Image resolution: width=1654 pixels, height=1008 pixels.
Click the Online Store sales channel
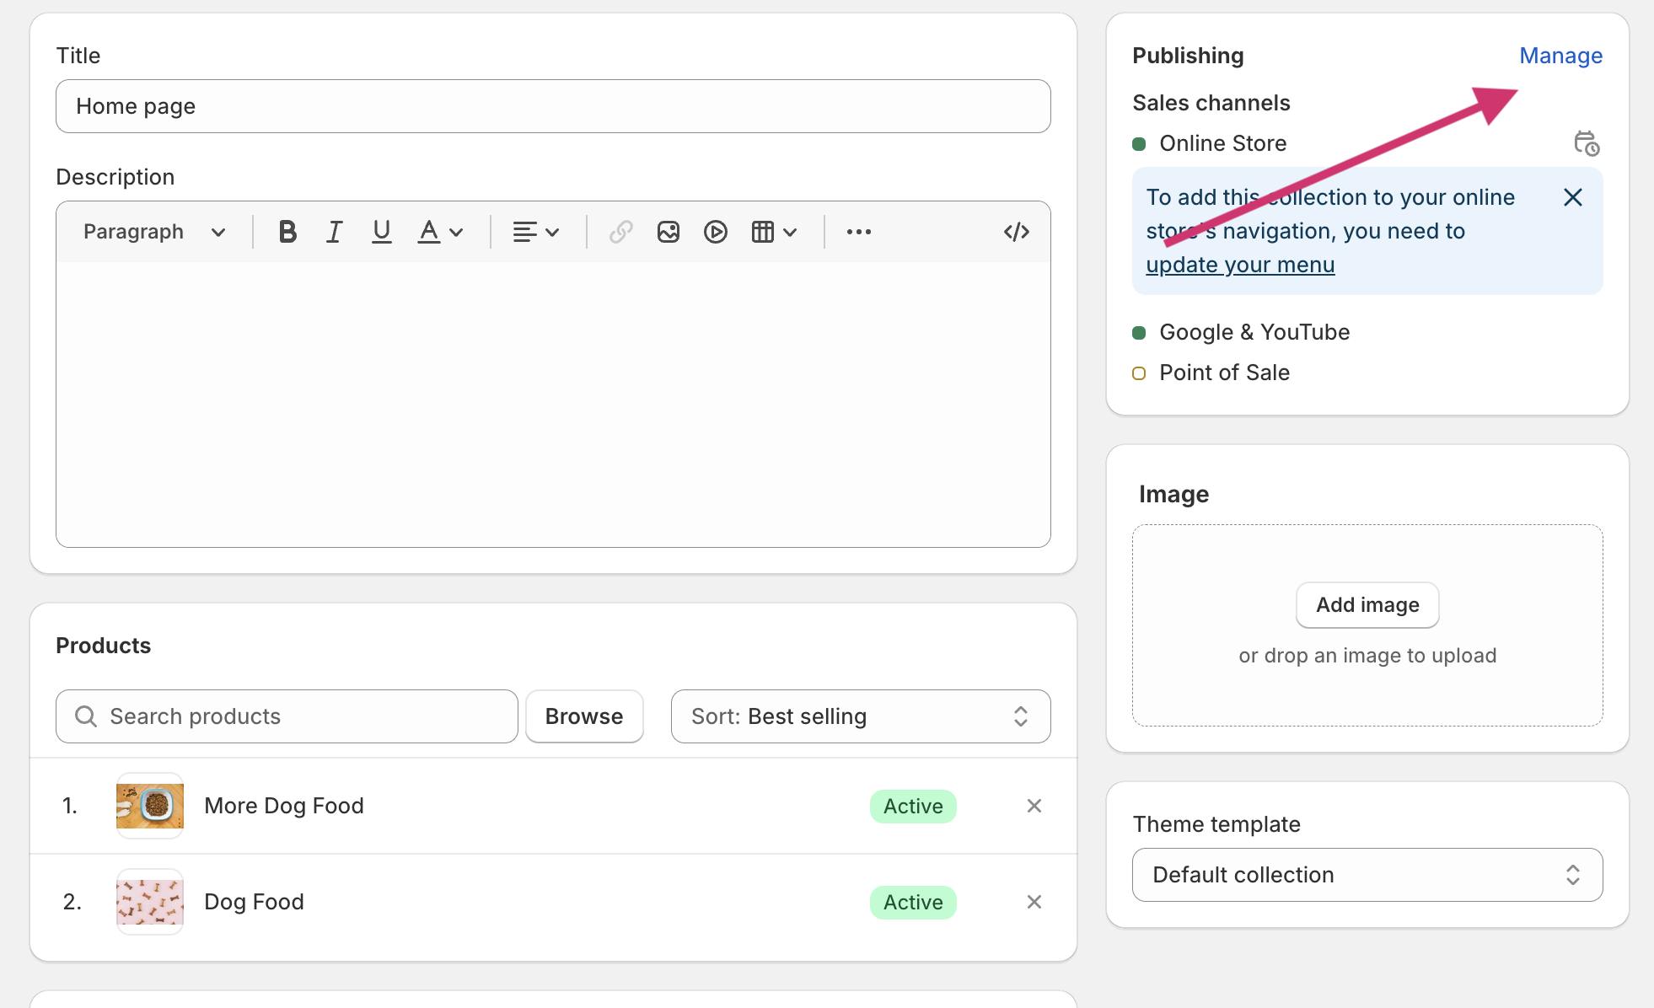tap(1222, 143)
